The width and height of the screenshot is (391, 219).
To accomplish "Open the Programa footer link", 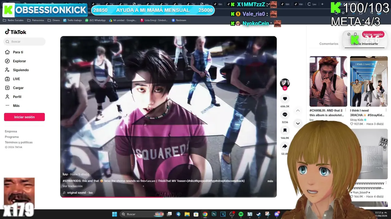I will click(12, 137).
